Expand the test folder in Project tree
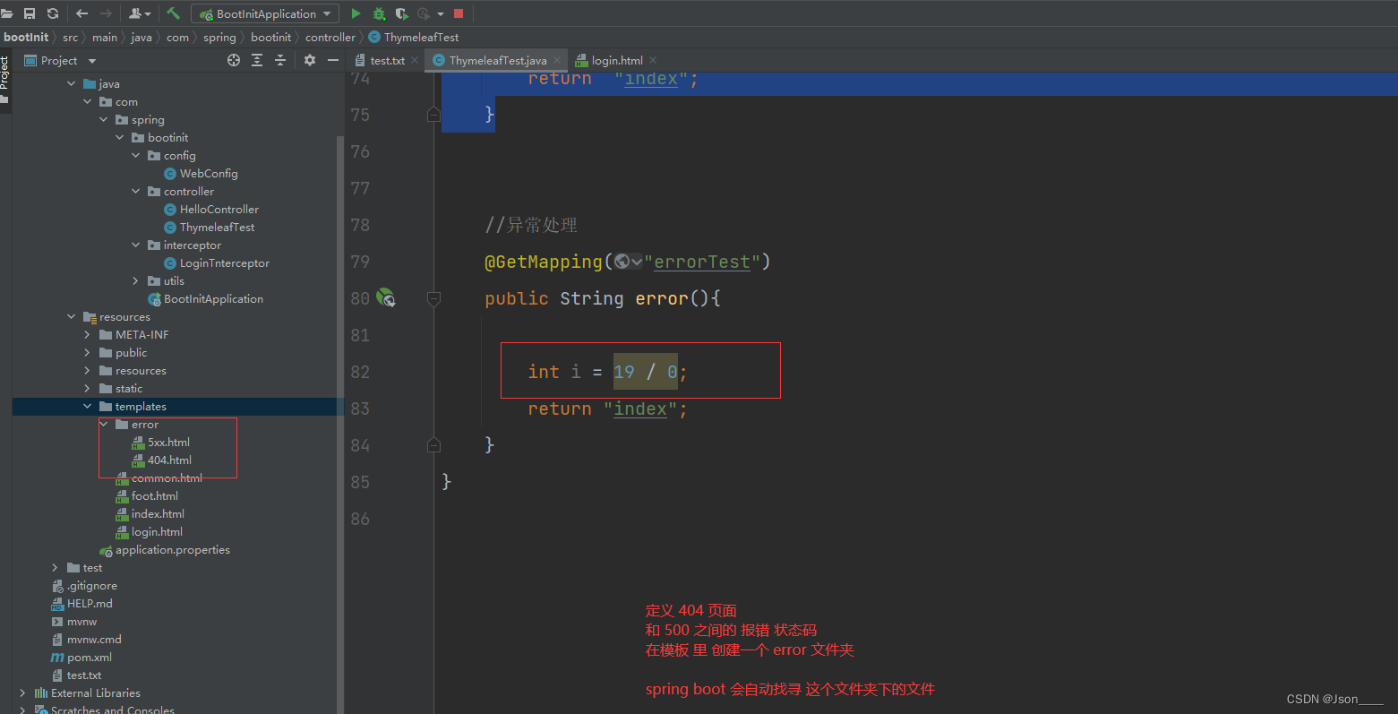This screenshot has width=1398, height=714. (x=54, y=567)
